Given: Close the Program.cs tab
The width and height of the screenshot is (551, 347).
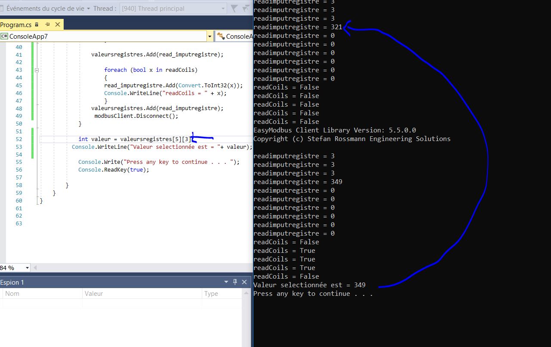Looking at the screenshot, I should (x=58, y=25).
